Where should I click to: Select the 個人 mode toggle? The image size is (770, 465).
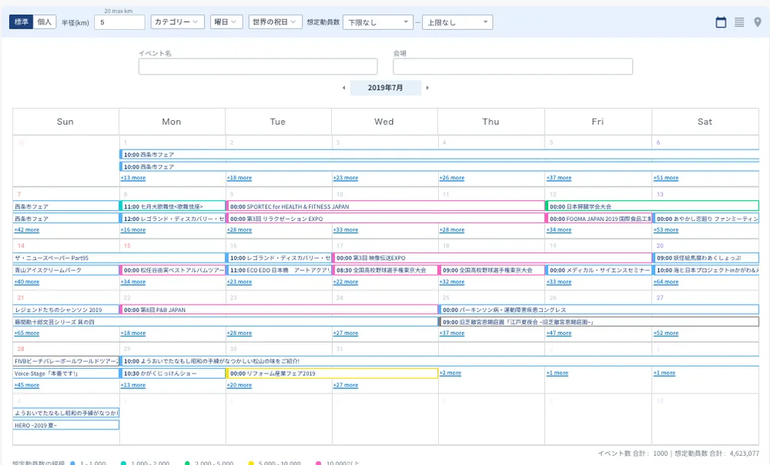pos(44,22)
